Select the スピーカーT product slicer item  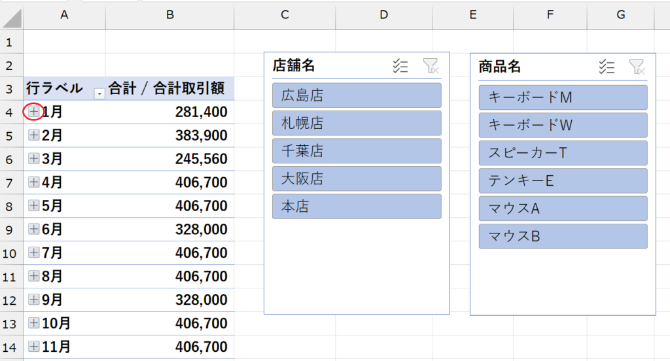(563, 153)
